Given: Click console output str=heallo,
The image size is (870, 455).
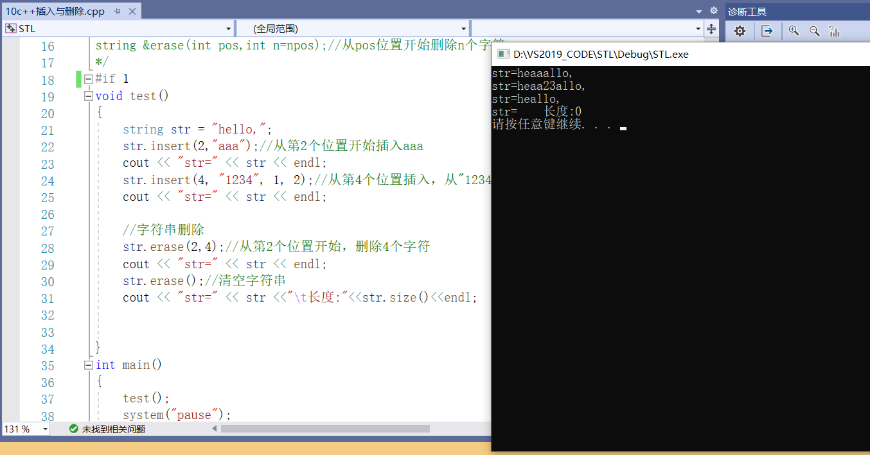Looking at the screenshot, I should [526, 99].
